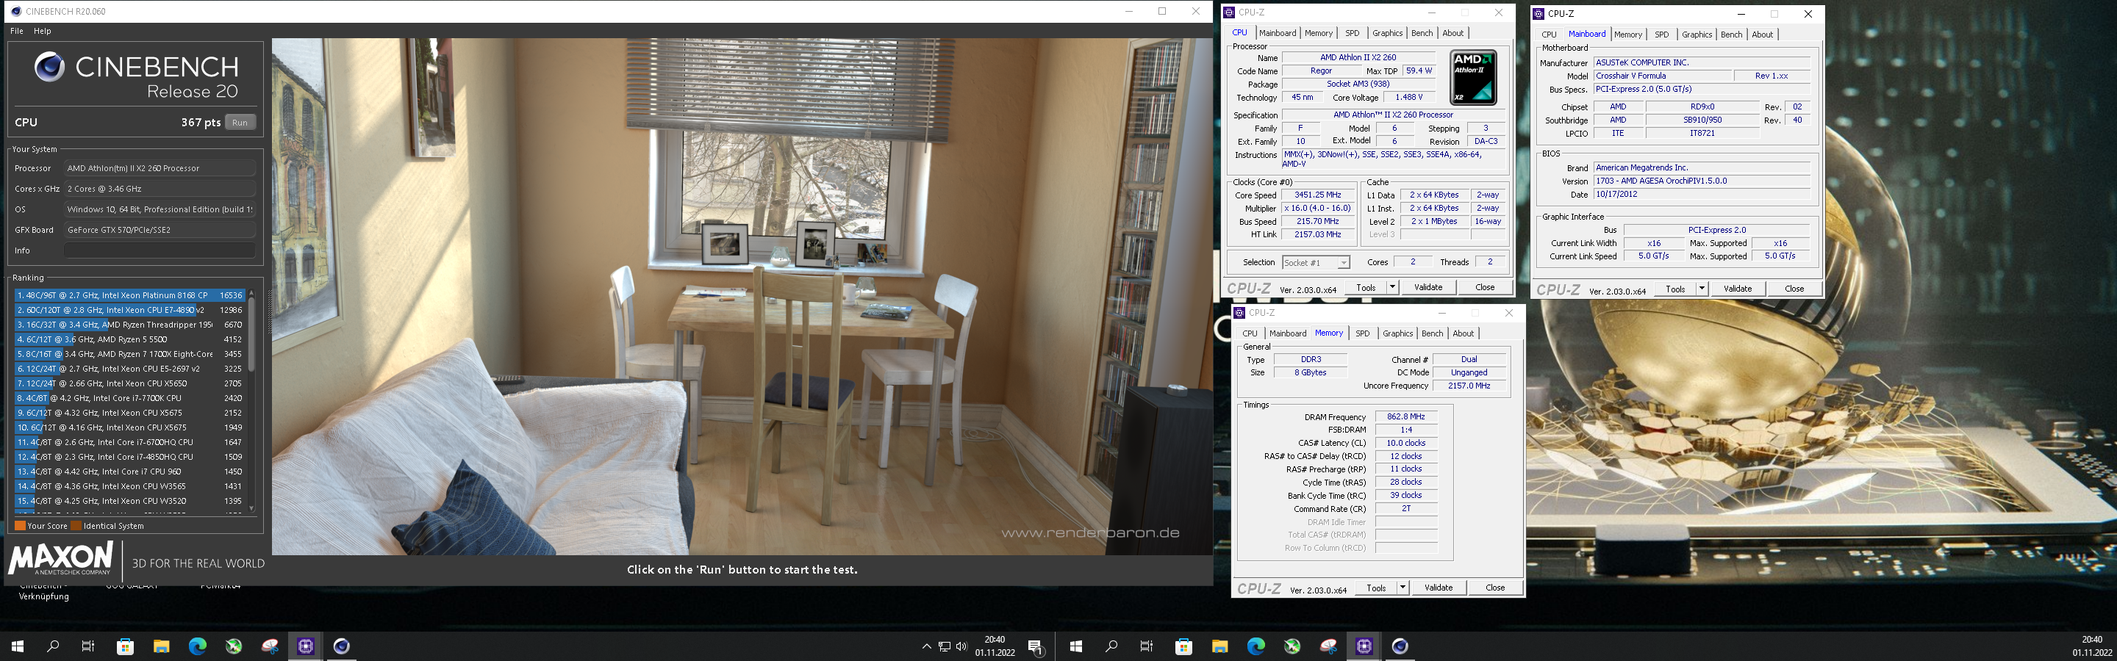Launch Microsoft Edge from left monitor taskbar
The height and width of the screenshot is (661, 2117).
(197, 646)
